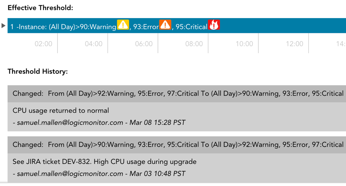Select the Threshold History heading
Screen dimensions: 346x186
(x=38, y=72)
